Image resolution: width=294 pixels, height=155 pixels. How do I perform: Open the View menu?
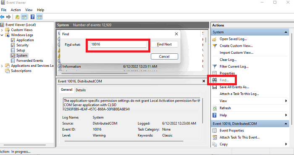click(29, 10)
